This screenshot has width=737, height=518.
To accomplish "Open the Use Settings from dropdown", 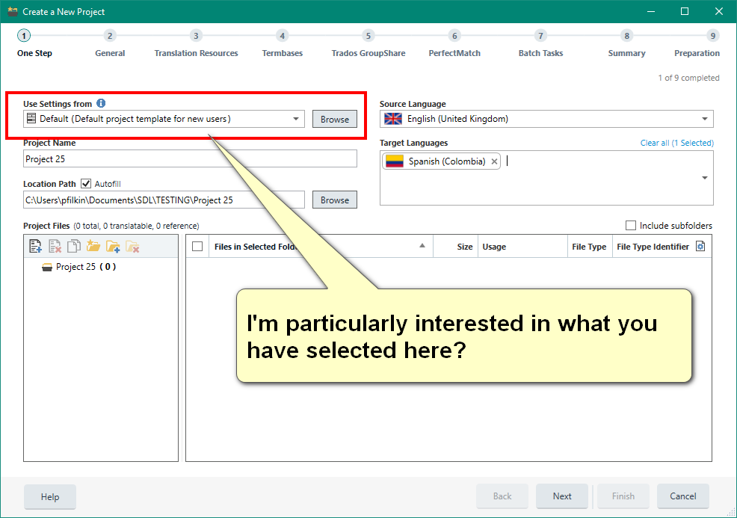I will (295, 119).
